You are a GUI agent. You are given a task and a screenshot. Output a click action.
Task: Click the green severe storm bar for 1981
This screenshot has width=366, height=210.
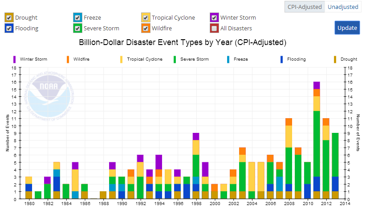(38, 195)
